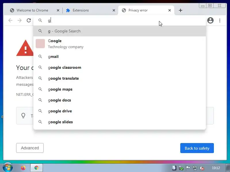Select the Google Technology company suggestion
Viewport: 230px width, 172px height.
pos(120,44)
